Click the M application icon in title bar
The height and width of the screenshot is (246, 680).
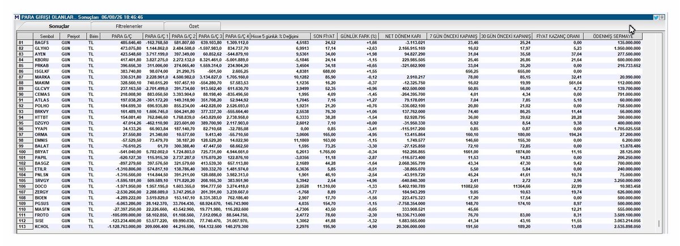(x=16, y=18)
